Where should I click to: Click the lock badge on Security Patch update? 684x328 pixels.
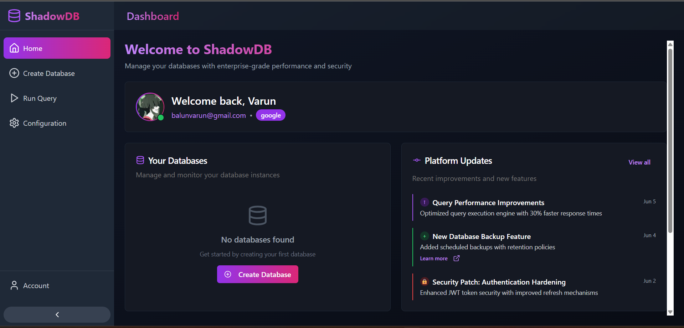tap(424, 281)
